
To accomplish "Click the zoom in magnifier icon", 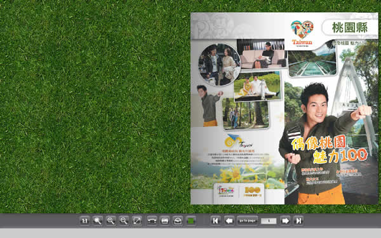I will click(110, 221).
